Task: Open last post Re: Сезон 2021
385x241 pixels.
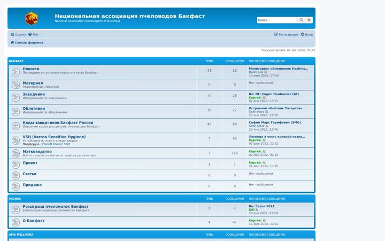Action: [x=261, y=206]
